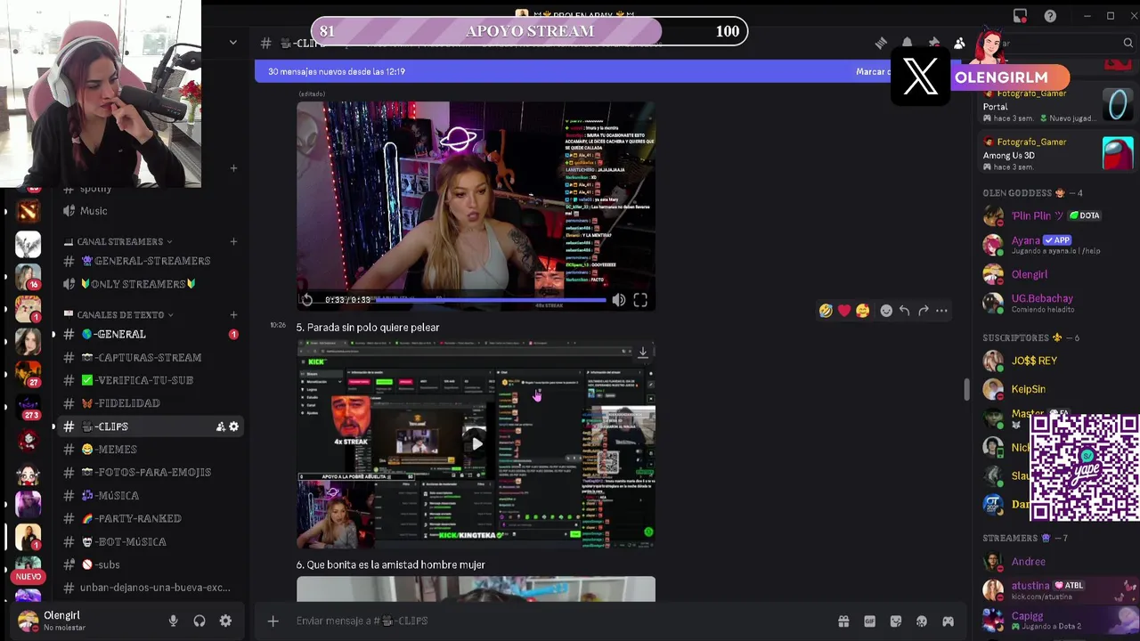Open GENERAL-STREAMERS channel
This screenshot has height=641, width=1140.
pos(148,261)
